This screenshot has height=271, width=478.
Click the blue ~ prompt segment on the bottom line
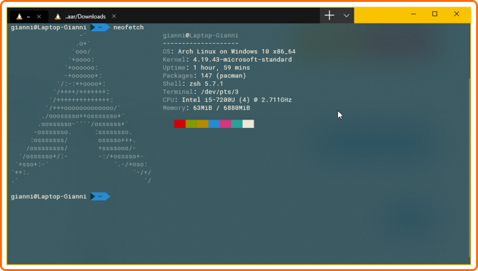click(100, 197)
